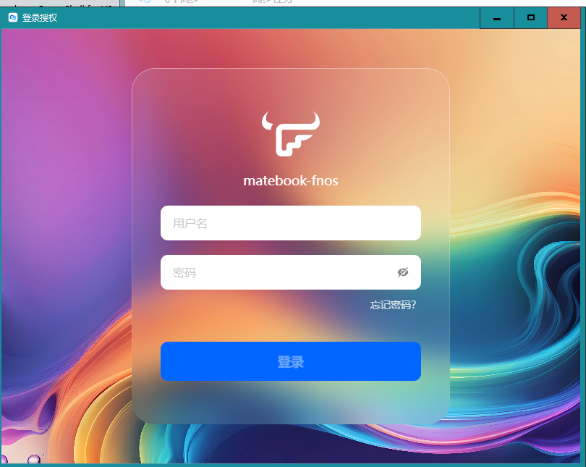This screenshot has height=467, width=586.
Task: Select the matebook-fnos device name text
Action: point(290,181)
